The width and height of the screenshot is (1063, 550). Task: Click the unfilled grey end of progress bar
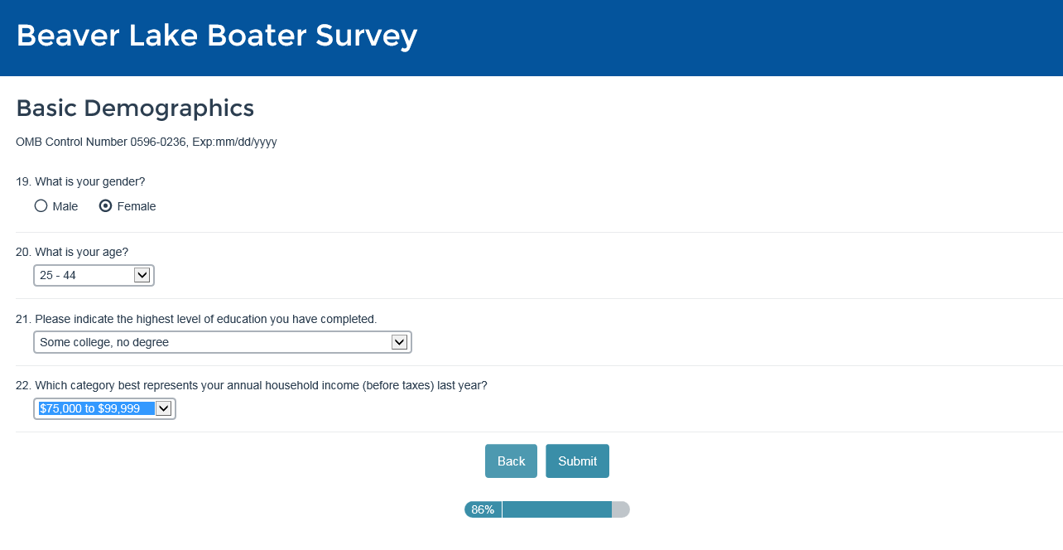(621, 509)
